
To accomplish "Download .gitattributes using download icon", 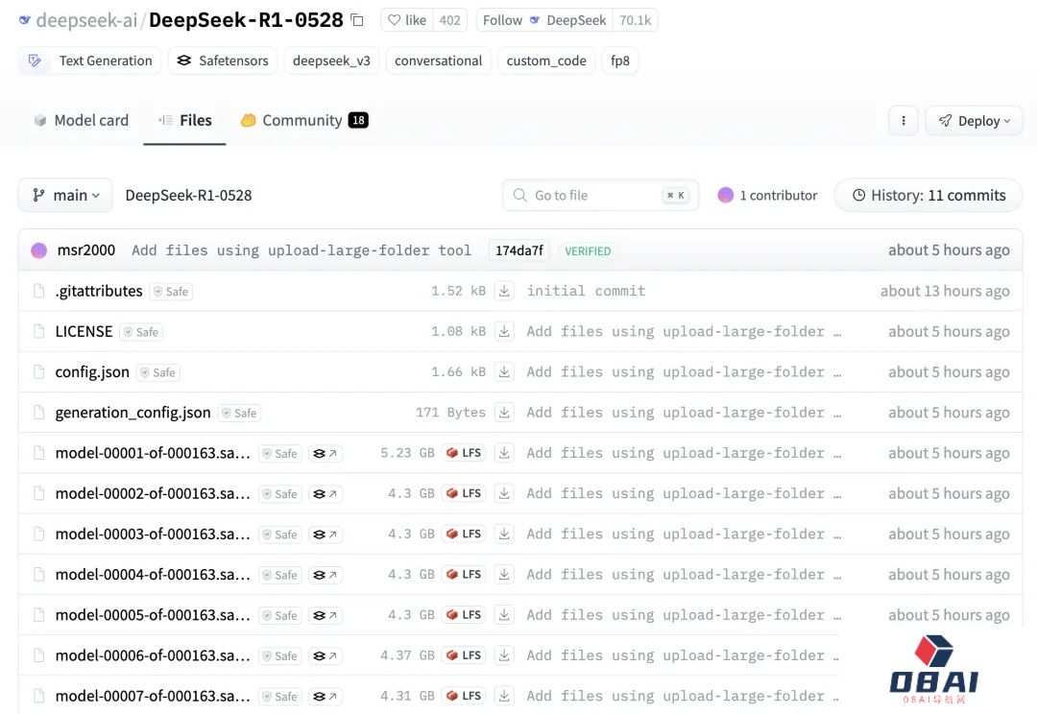I will tap(504, 291).
